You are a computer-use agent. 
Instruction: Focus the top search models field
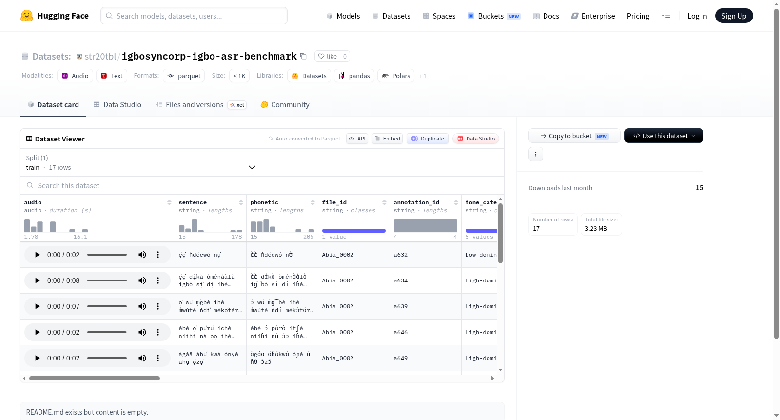[194, 16]
